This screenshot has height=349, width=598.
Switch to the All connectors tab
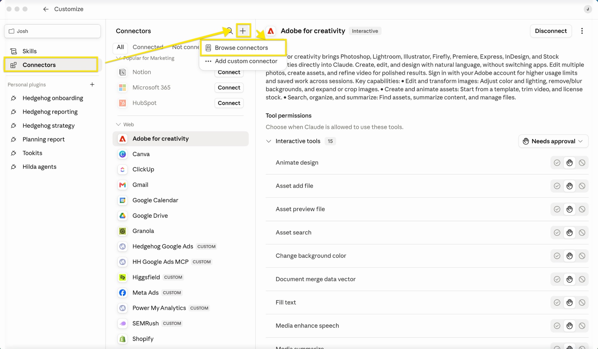coord(120,47)
